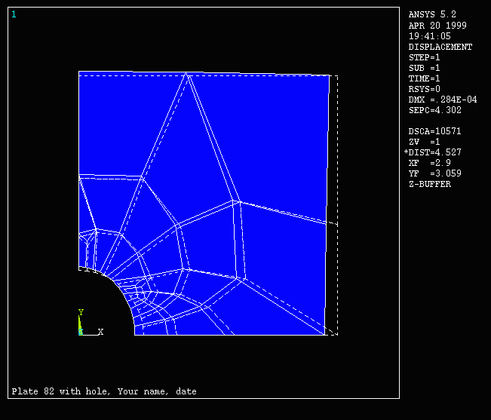Select the 'ANSYS 5.2' legend text

click(x=432, y=14)
